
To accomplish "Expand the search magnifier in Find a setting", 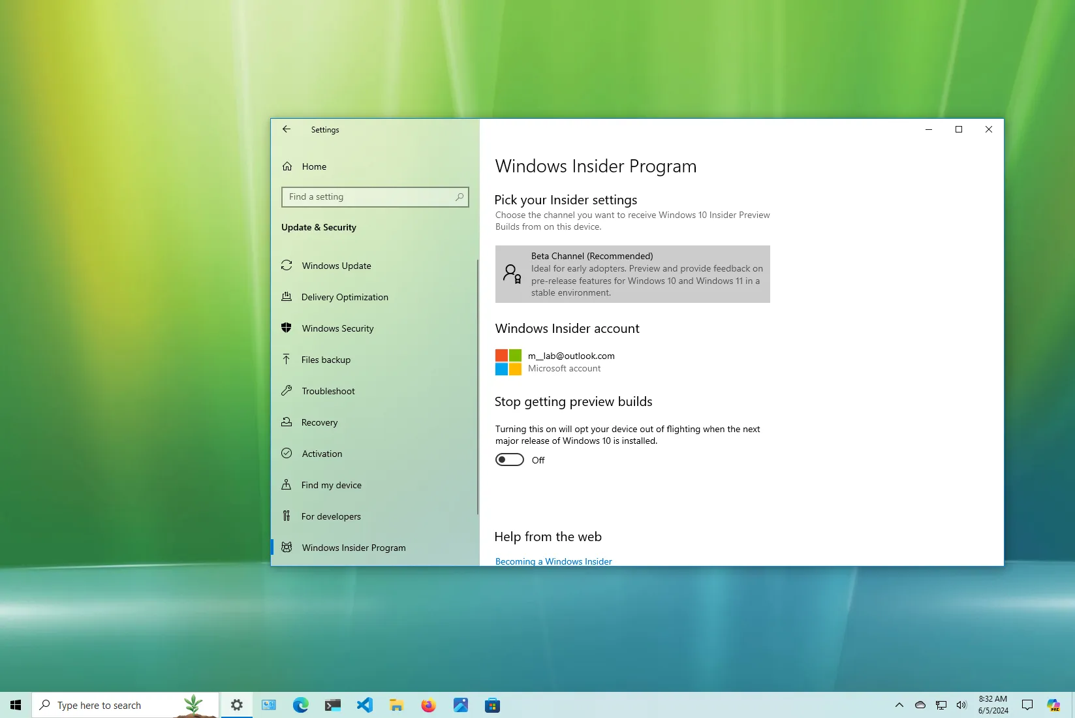I will 460,196.
